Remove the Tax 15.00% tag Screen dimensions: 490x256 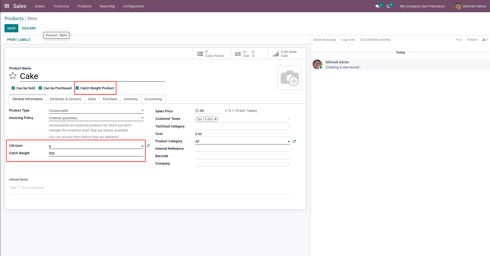[216, 119]
